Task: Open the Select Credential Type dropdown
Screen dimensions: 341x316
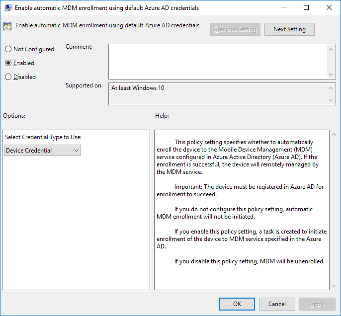Action: click(x=42, y=151)
